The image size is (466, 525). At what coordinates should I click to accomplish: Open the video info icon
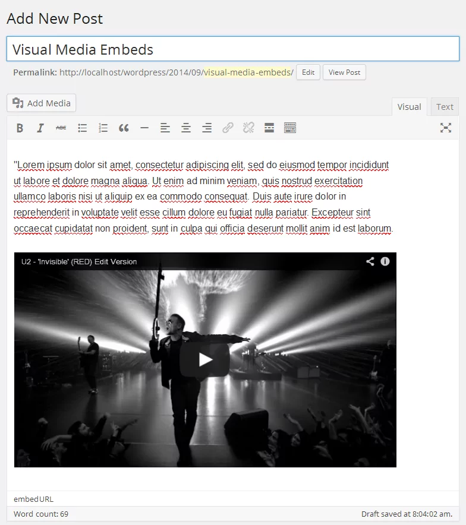click(x=385, y=261)
